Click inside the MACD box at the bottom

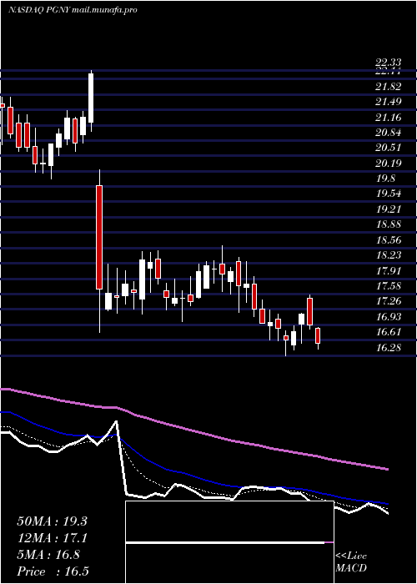pos(229,542)
